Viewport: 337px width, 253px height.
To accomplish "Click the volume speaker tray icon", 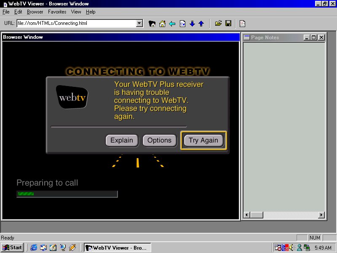I will 292,248.
